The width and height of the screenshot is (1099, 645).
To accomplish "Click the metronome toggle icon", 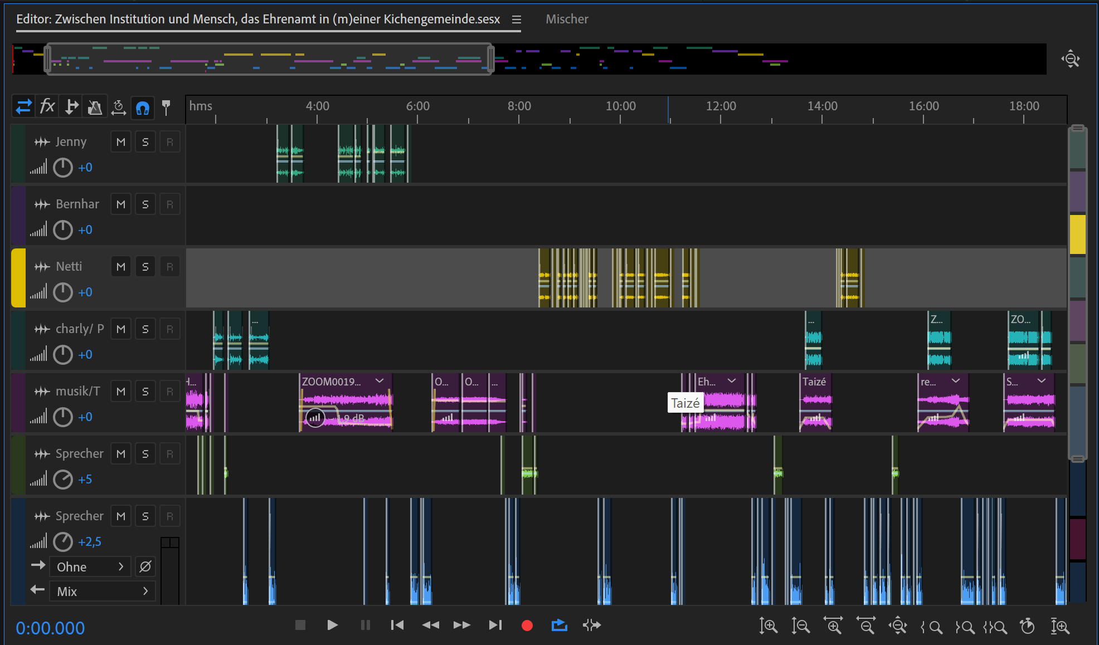I will tap(95, 107).
